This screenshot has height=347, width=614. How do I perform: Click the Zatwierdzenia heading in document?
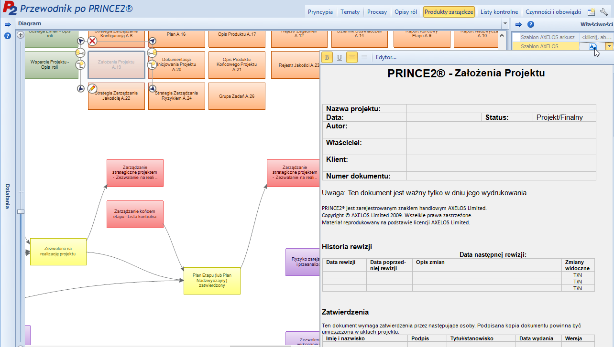(x=345, y=312)
